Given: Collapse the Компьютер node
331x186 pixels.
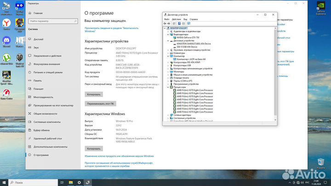Looking at the screenshot, I should pos(168,56).
